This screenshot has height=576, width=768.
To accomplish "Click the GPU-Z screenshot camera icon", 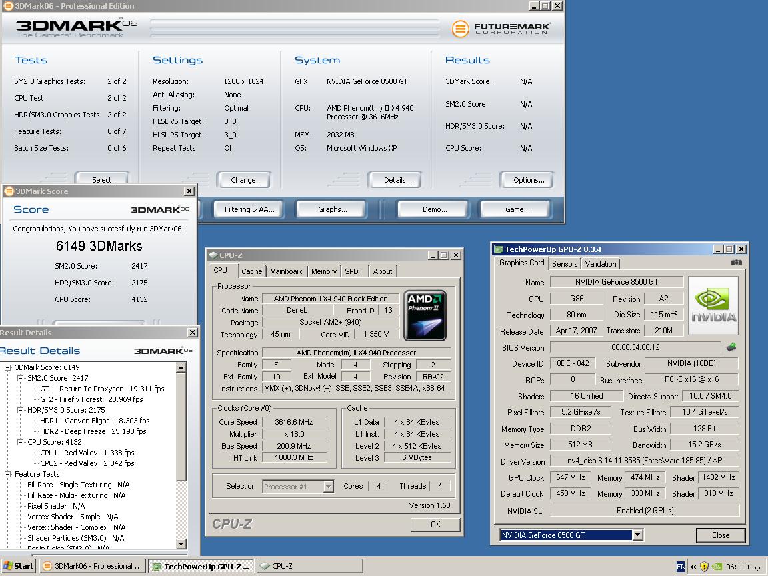I will tap(736, 263).
